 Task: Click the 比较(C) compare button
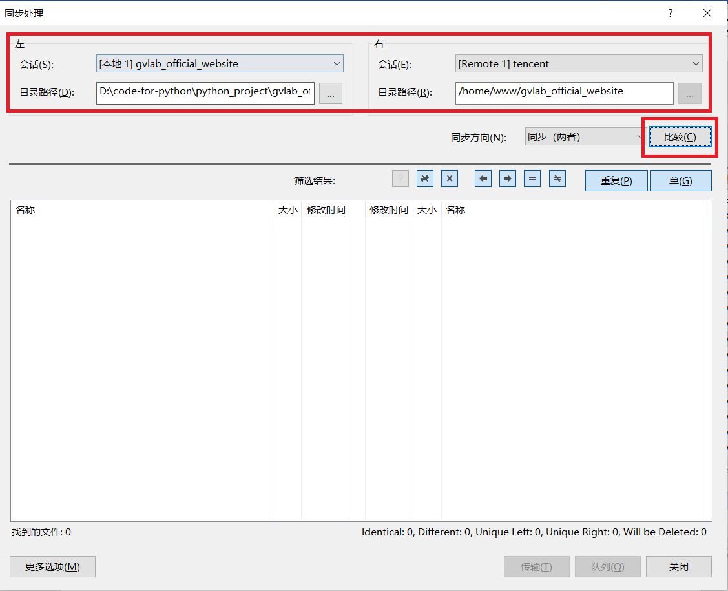pyautogui.click(x=680, y=137)
